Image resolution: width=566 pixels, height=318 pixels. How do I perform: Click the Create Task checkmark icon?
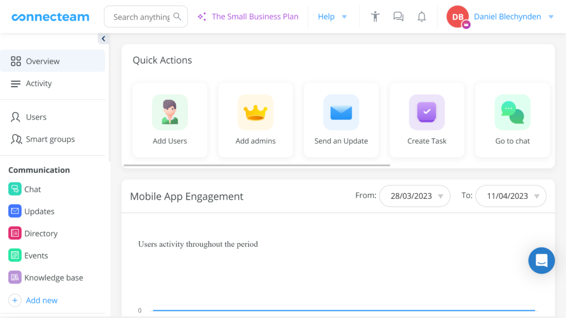click(427, 113)
